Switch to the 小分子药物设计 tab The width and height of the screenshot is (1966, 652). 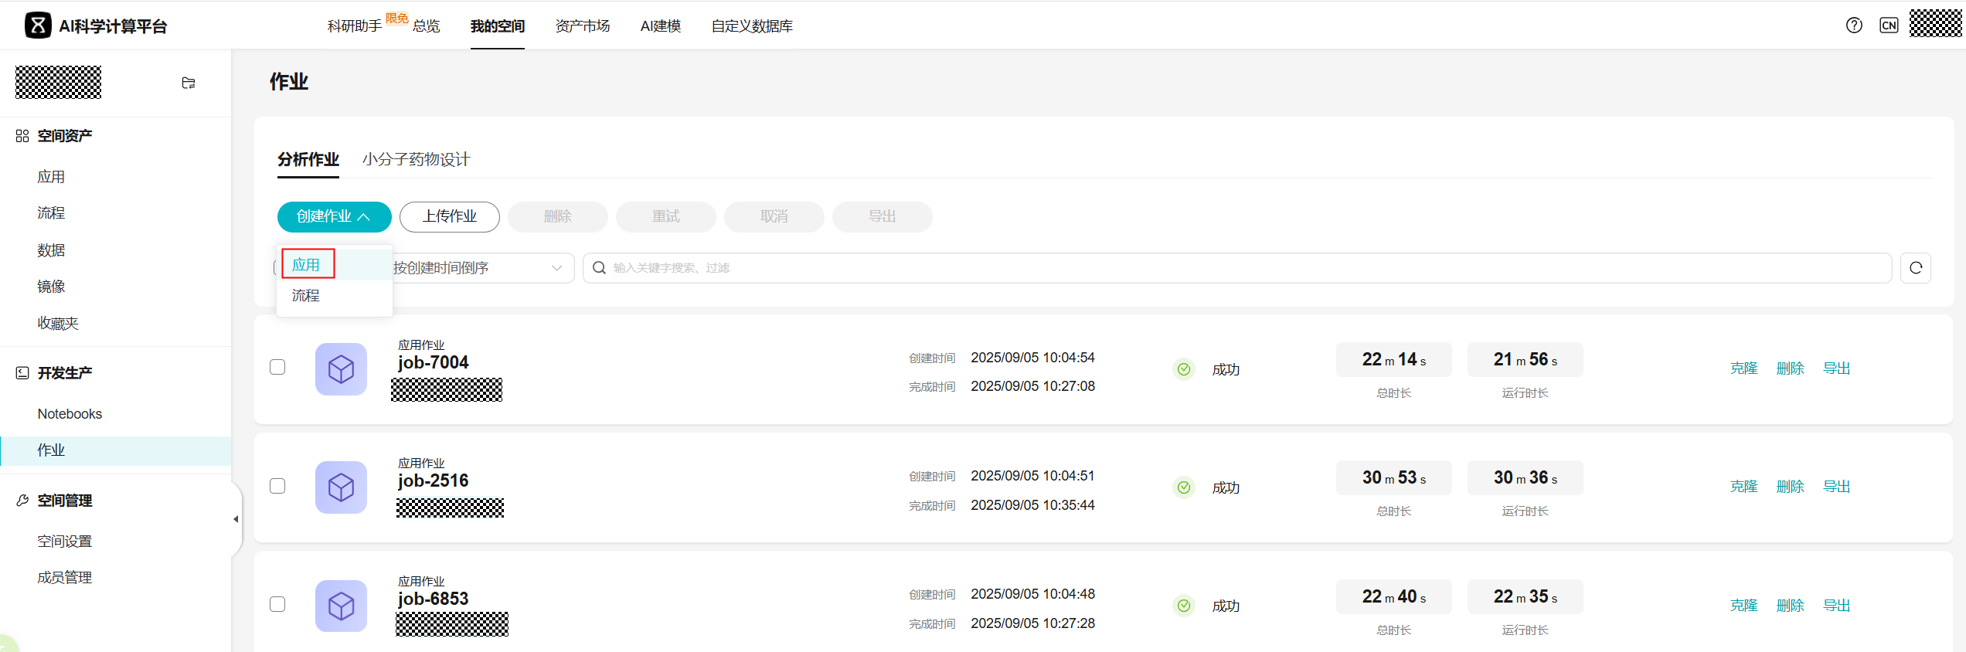coord(416,159)
